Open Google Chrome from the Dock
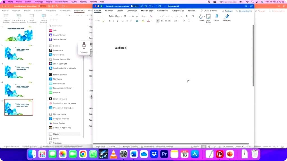The height and width of the screenshot is (161, 287). coord(83,154)
